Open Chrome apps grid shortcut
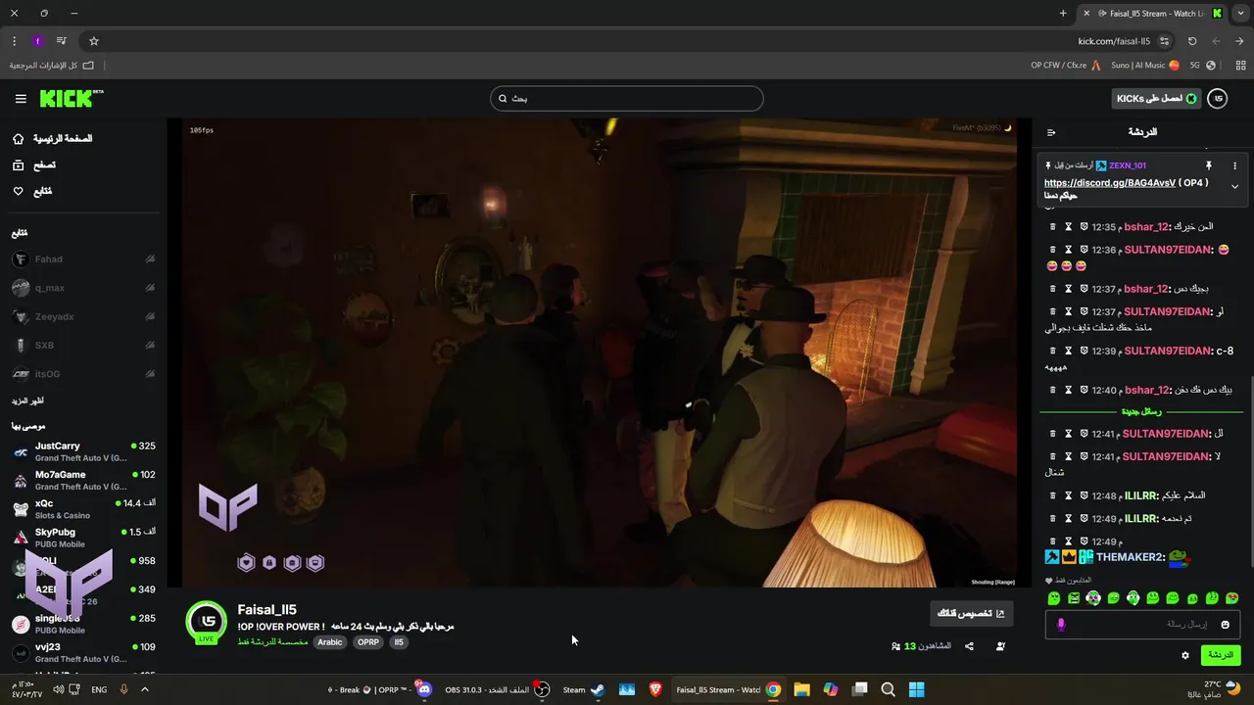This screenshot has width=1254, height=705. [x=1241, y=66]
